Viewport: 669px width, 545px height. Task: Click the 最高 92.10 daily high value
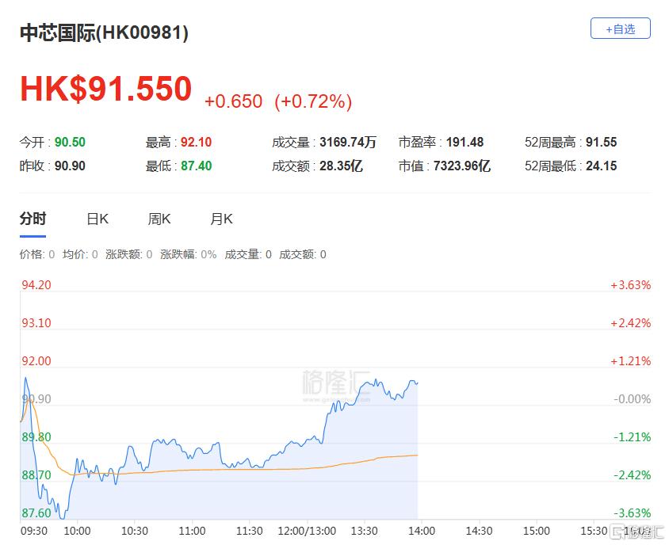tap(196, 143)
